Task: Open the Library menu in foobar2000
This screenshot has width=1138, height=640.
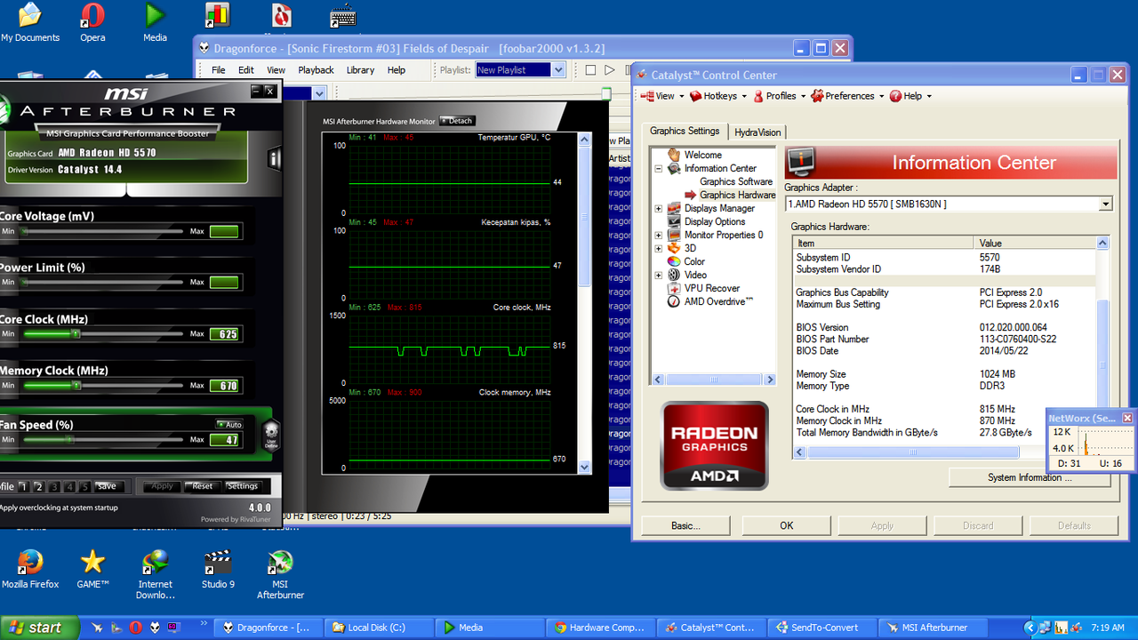Action: 360,70
